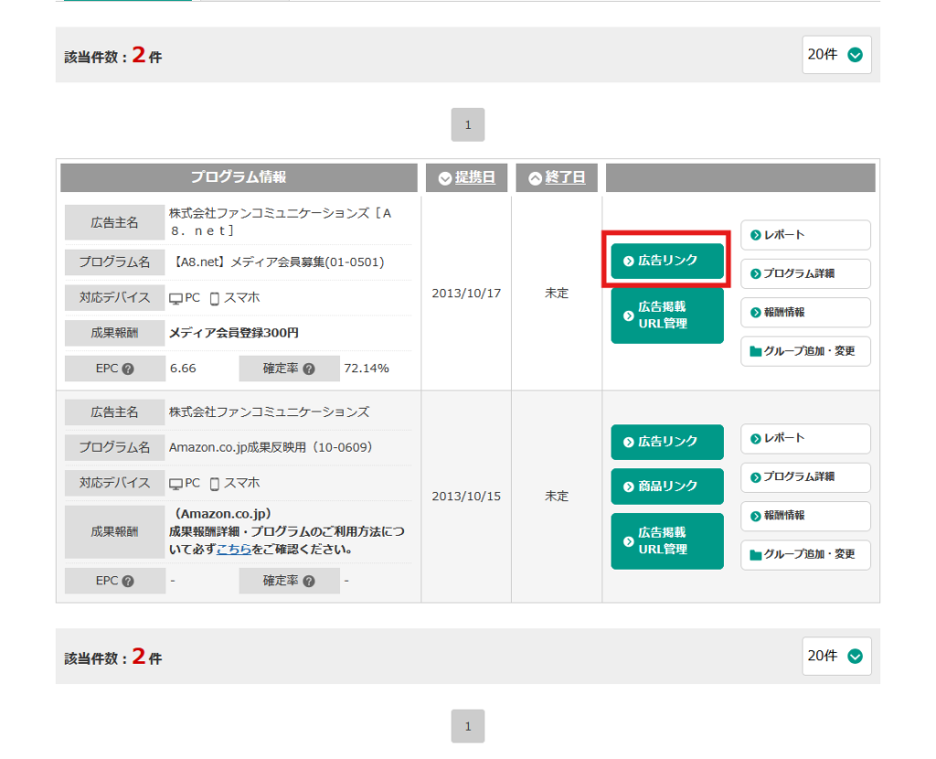View プログラム詳細 for A8.net program
Image resolution: width=936 pixels, height=759 pixels.
pos(805,273)
